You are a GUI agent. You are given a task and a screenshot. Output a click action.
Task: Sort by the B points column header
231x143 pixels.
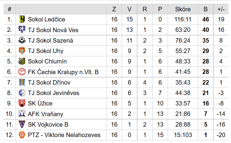click(206, 9)
